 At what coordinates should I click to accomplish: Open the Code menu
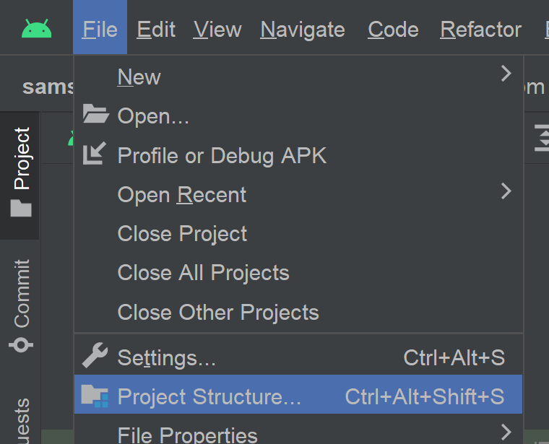[393, 30]
